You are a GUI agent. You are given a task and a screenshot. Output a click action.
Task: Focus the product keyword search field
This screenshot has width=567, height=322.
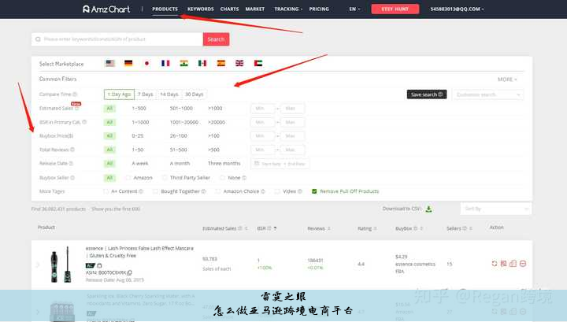click(118, 39)
